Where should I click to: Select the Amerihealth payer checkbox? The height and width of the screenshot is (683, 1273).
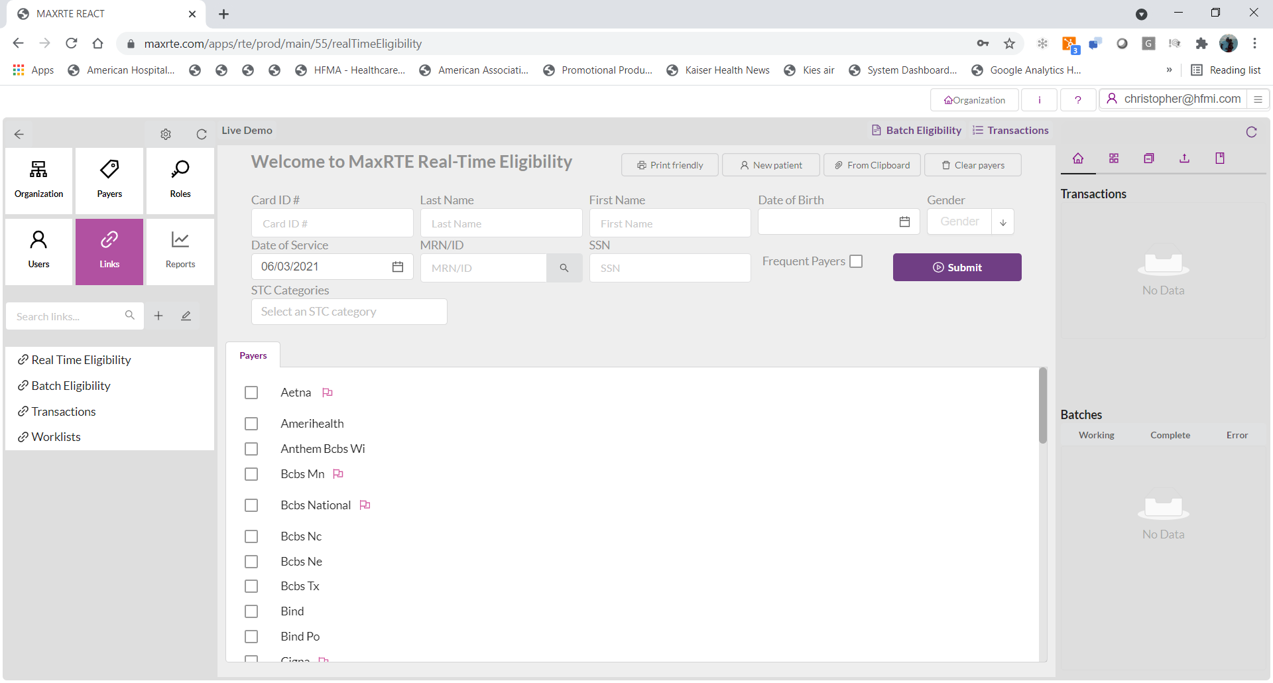pyautogui.click(x=251, y=424)
